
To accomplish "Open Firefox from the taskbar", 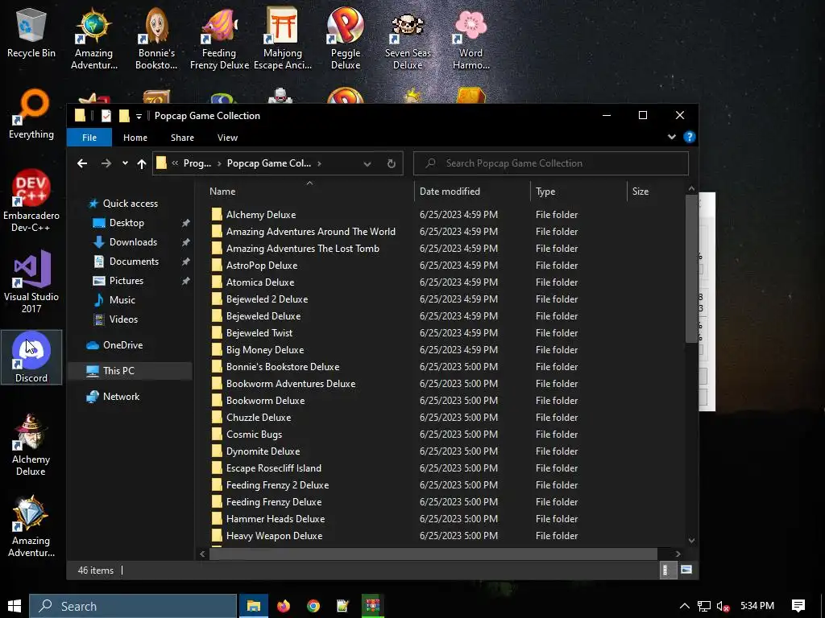I will coord(283,606).
